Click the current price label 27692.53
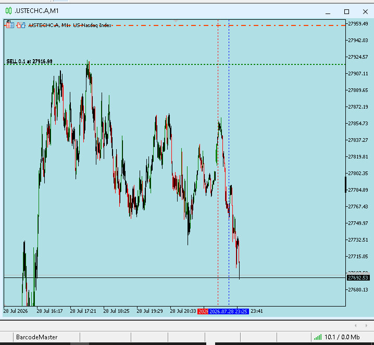Viewport: 374px width, 345px height. point(358,277)
